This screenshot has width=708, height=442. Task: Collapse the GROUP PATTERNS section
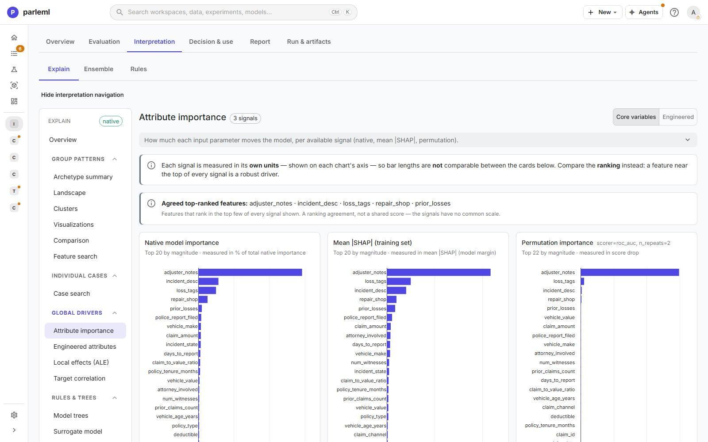(x=115, y=159)
